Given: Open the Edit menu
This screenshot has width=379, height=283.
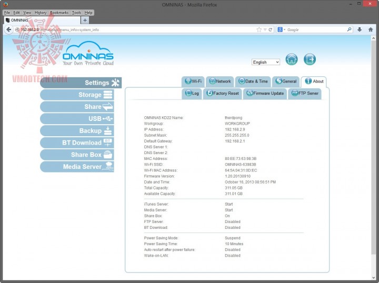Looking at the screenshot, I should [x=16, y=13].
